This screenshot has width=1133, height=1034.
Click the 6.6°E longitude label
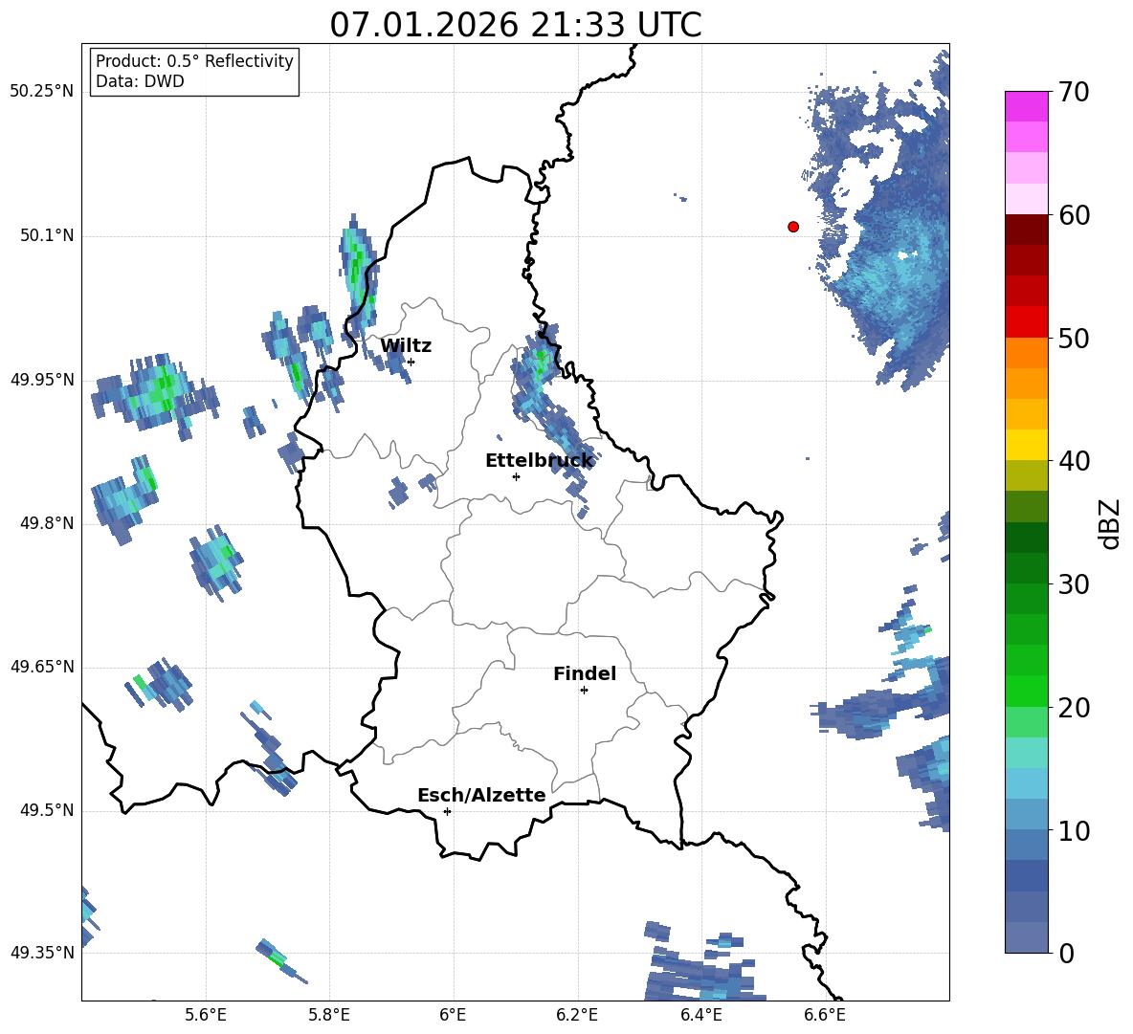(825, 1015)
